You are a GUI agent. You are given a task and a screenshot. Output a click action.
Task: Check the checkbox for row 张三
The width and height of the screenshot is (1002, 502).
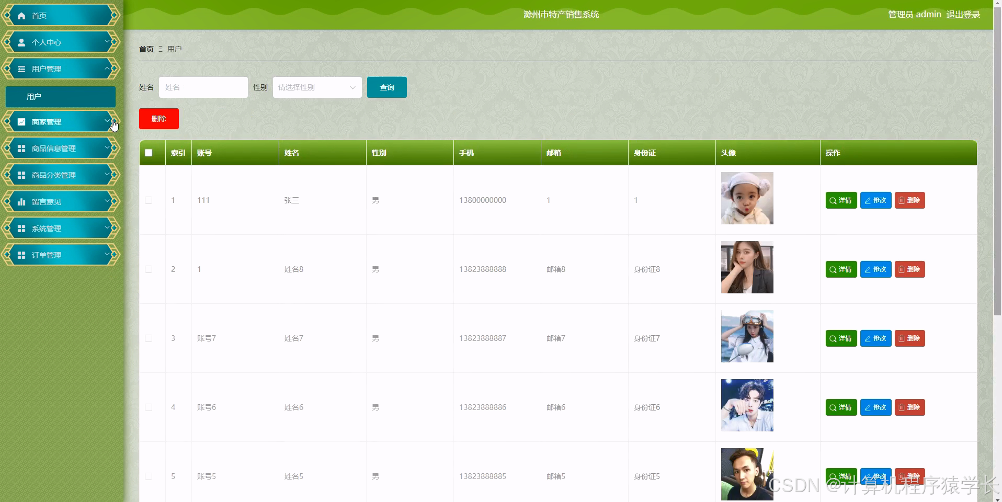149,200
